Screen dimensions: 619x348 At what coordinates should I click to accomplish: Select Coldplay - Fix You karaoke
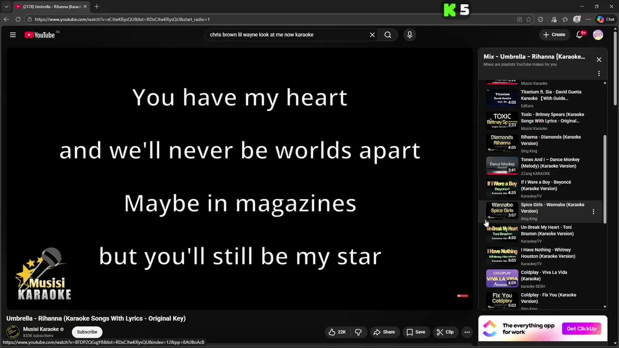tap(540, 301)
